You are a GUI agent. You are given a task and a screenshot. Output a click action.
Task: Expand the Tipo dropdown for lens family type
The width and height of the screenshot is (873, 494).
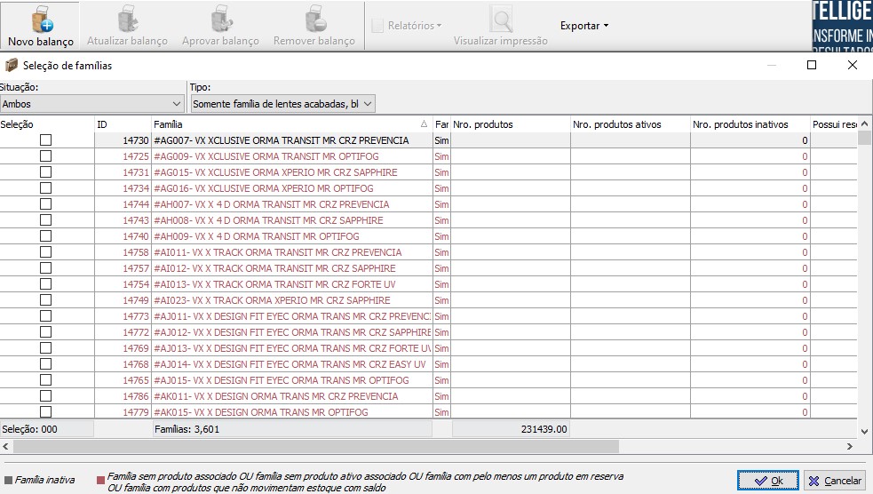coord(282,104)
